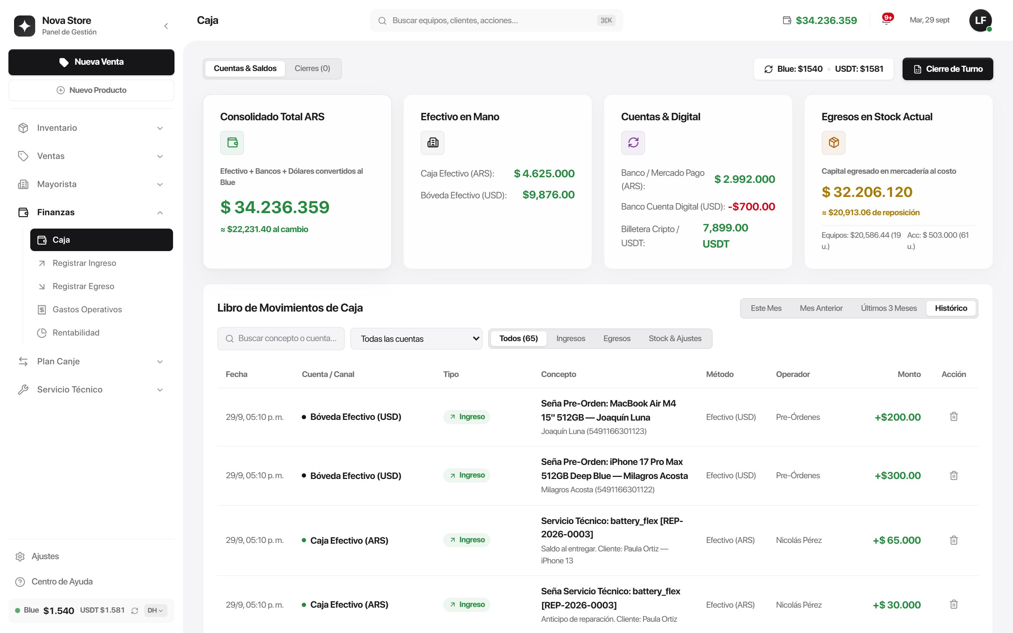Expand the Mayorista menu

(x=91, y=184)
